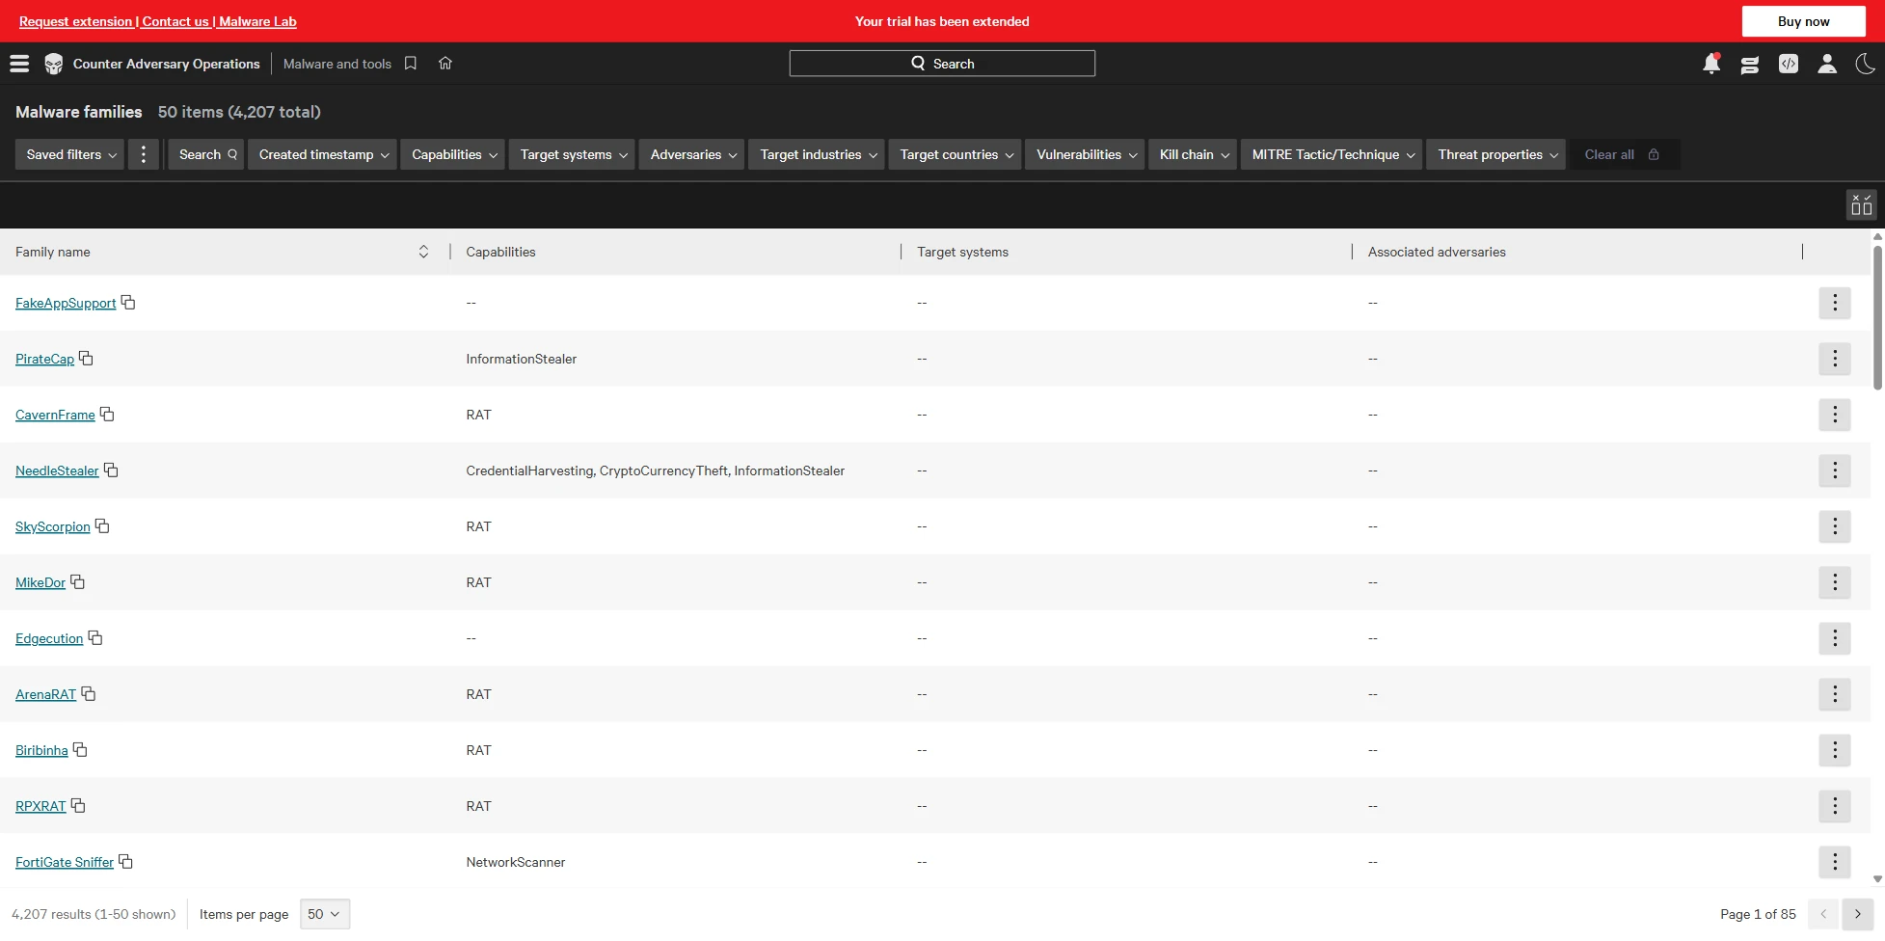Open the CavernFrame malware family
The width and height of the screenshot is (1885, 941).
(55, 415)
